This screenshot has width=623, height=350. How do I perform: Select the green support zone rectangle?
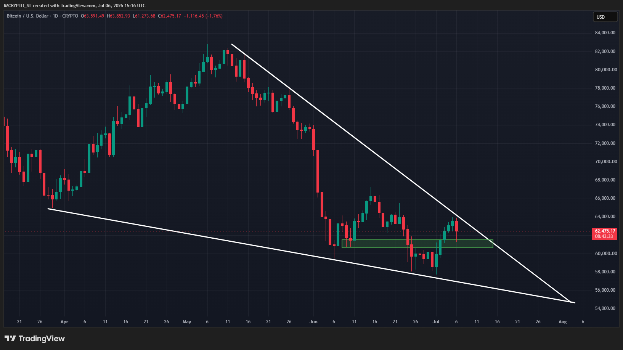(417, 244)
